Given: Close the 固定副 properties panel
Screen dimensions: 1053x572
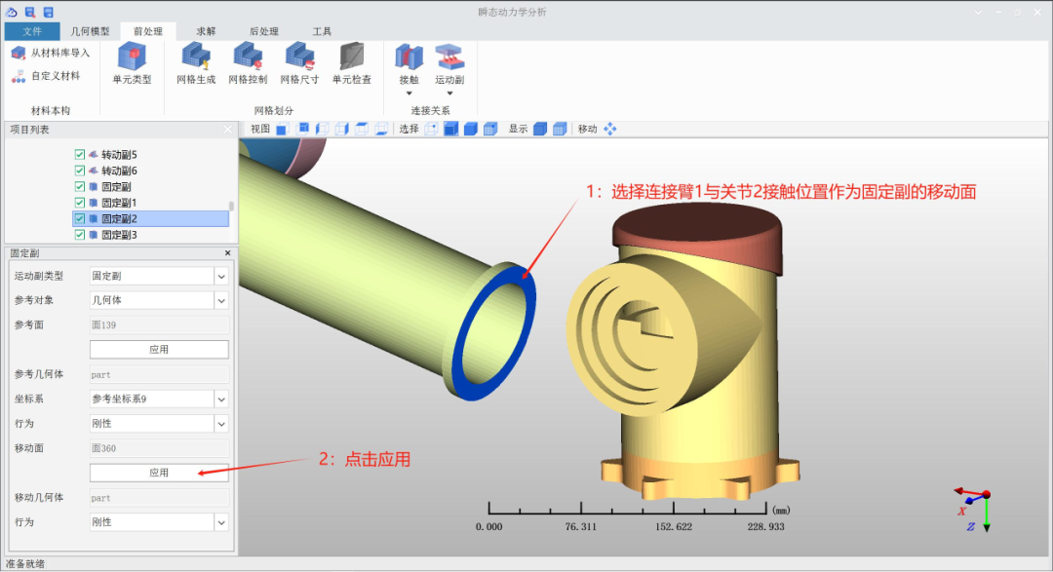Looking at the screenshot, I should 227,253.
